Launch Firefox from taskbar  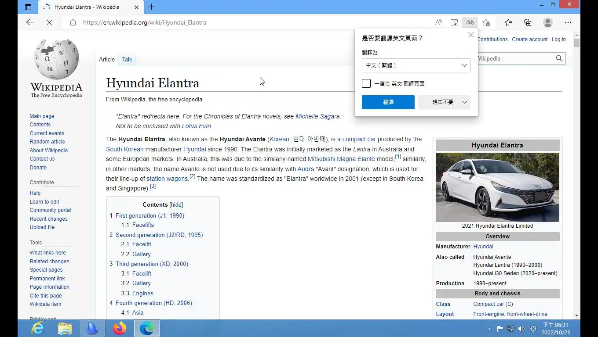tap(120, 328)
